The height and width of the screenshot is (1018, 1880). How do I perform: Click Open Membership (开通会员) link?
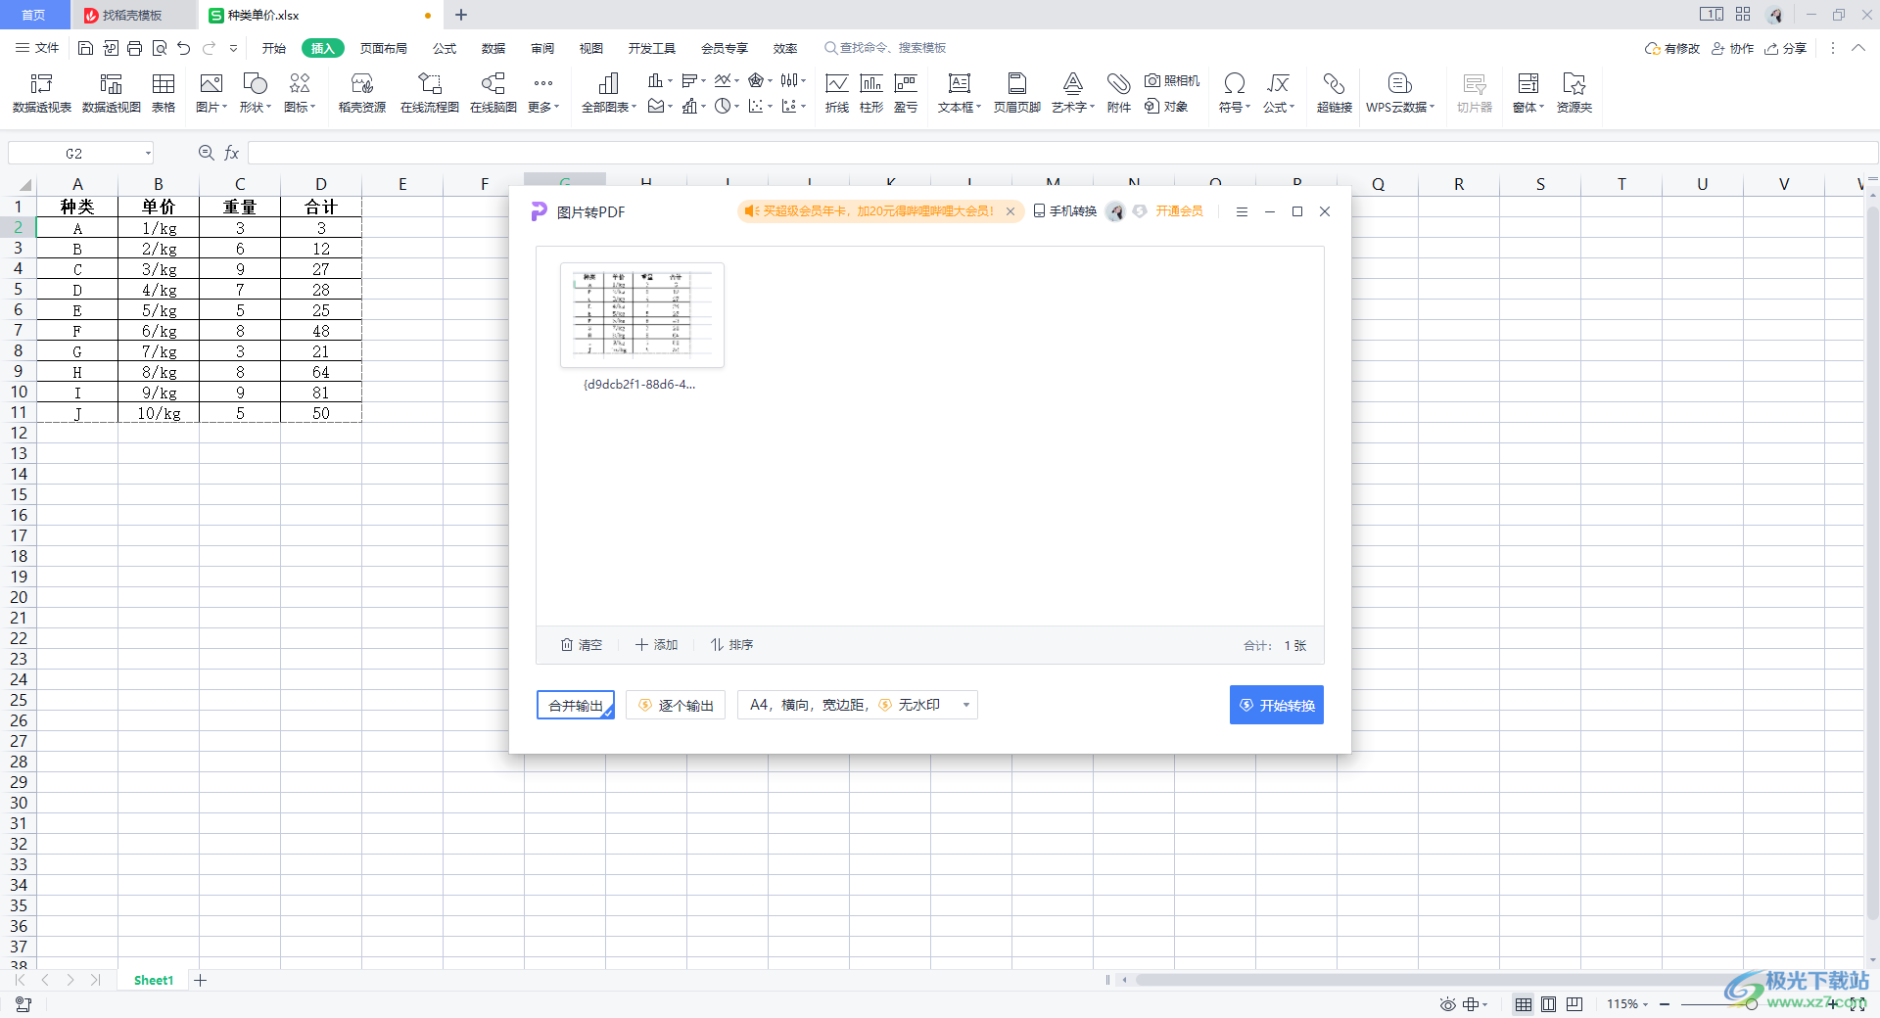[1179, 211]
